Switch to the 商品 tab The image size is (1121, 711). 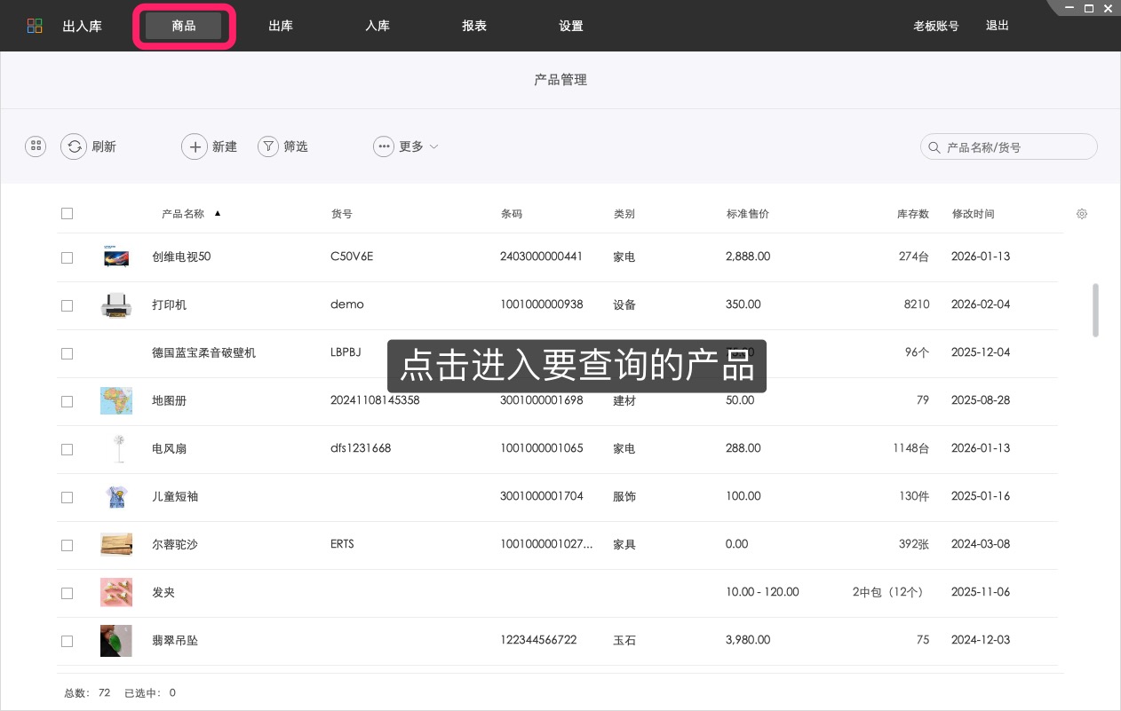coord(184,26)
